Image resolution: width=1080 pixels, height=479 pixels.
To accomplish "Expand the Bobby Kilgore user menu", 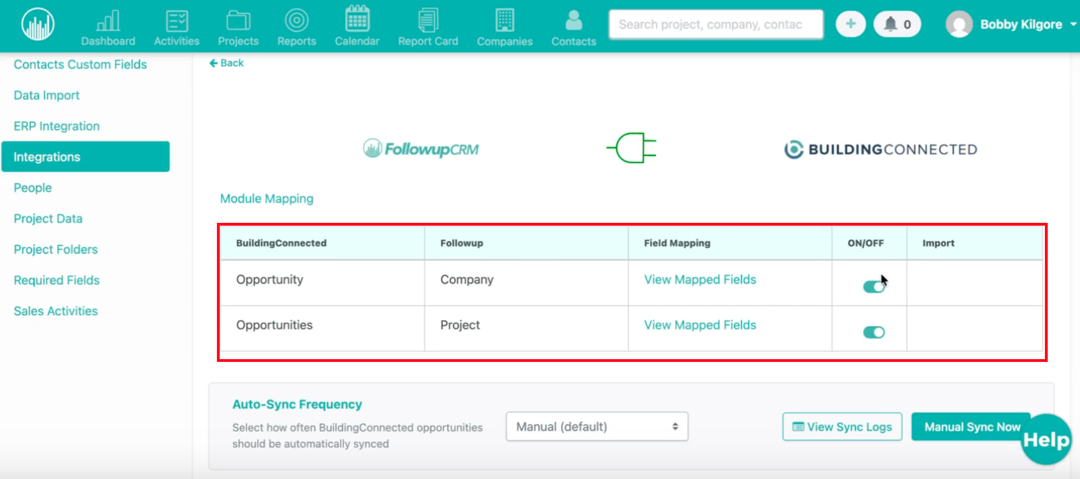I will [x=1073, y=24].
